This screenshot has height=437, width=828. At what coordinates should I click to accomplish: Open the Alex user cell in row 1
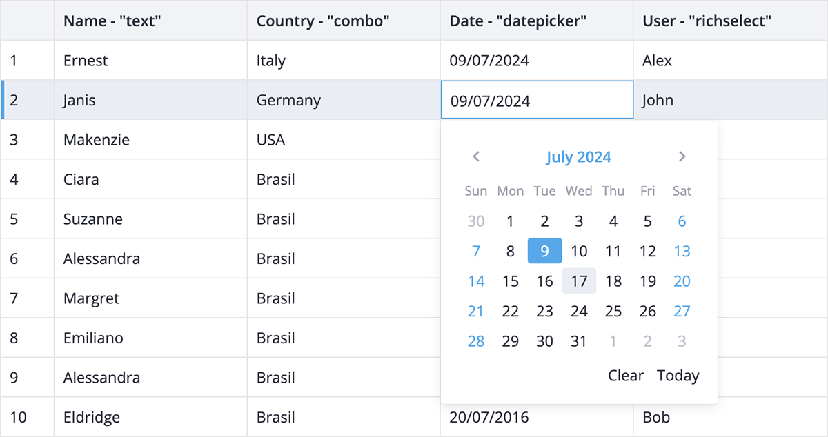pos(731,61)
